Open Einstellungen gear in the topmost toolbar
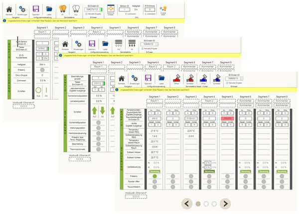 [21, 8]
